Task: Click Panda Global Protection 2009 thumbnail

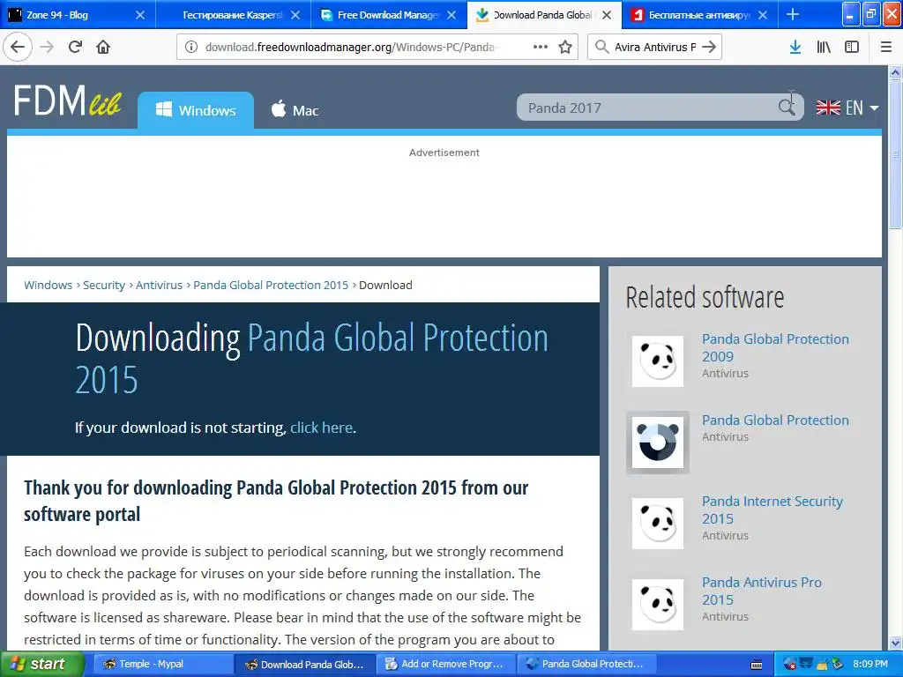Action: (658, 361)
